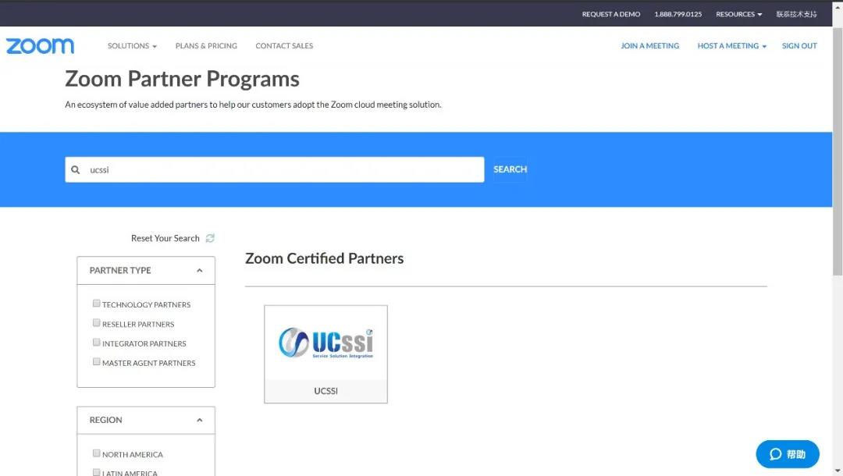
Task: Select the North America region checkbox
Action: click(96, 453)
